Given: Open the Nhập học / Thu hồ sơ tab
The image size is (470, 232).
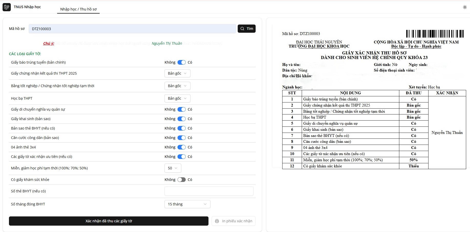Looking at the screenshot, I should (78, 9).
